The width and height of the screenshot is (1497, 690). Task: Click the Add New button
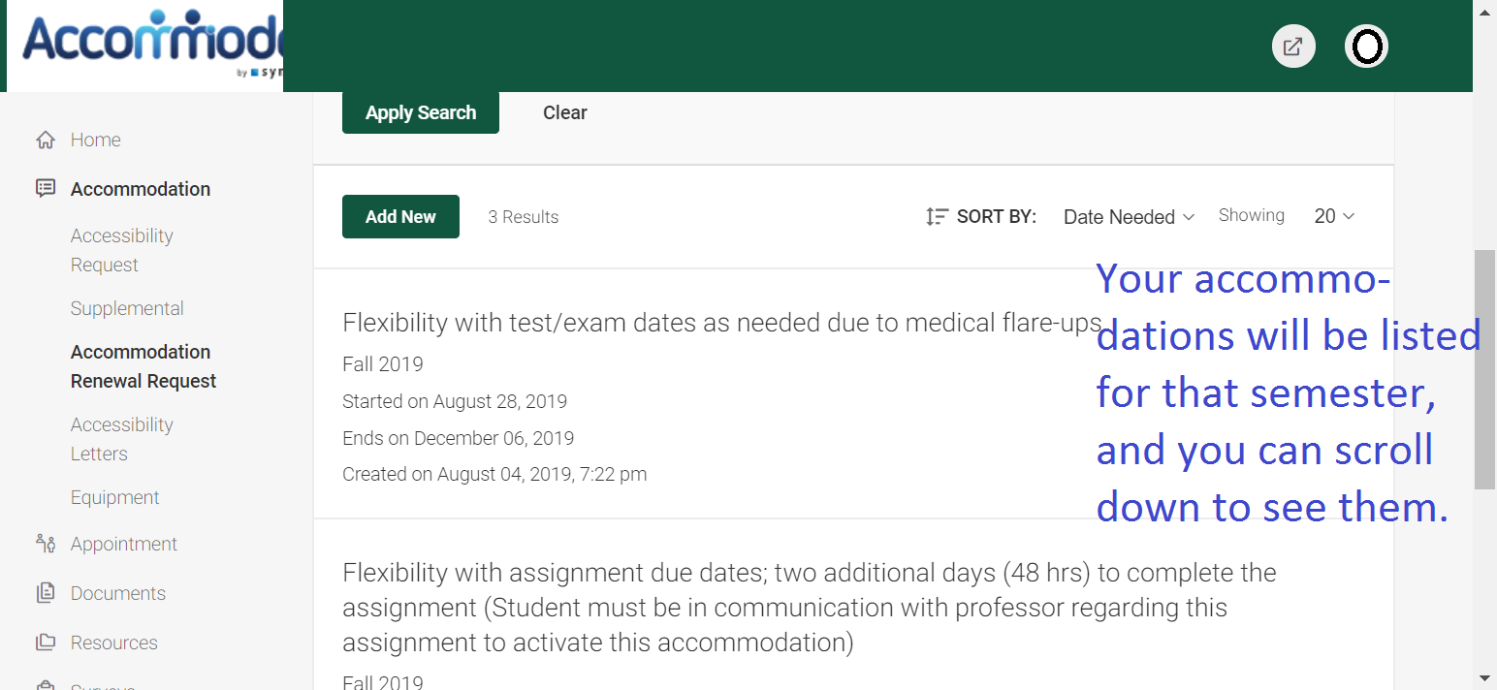[400, 217]
